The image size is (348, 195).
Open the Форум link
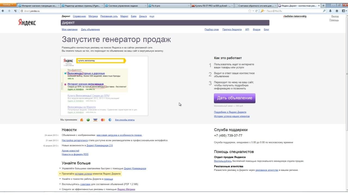(x=256, y=30)
